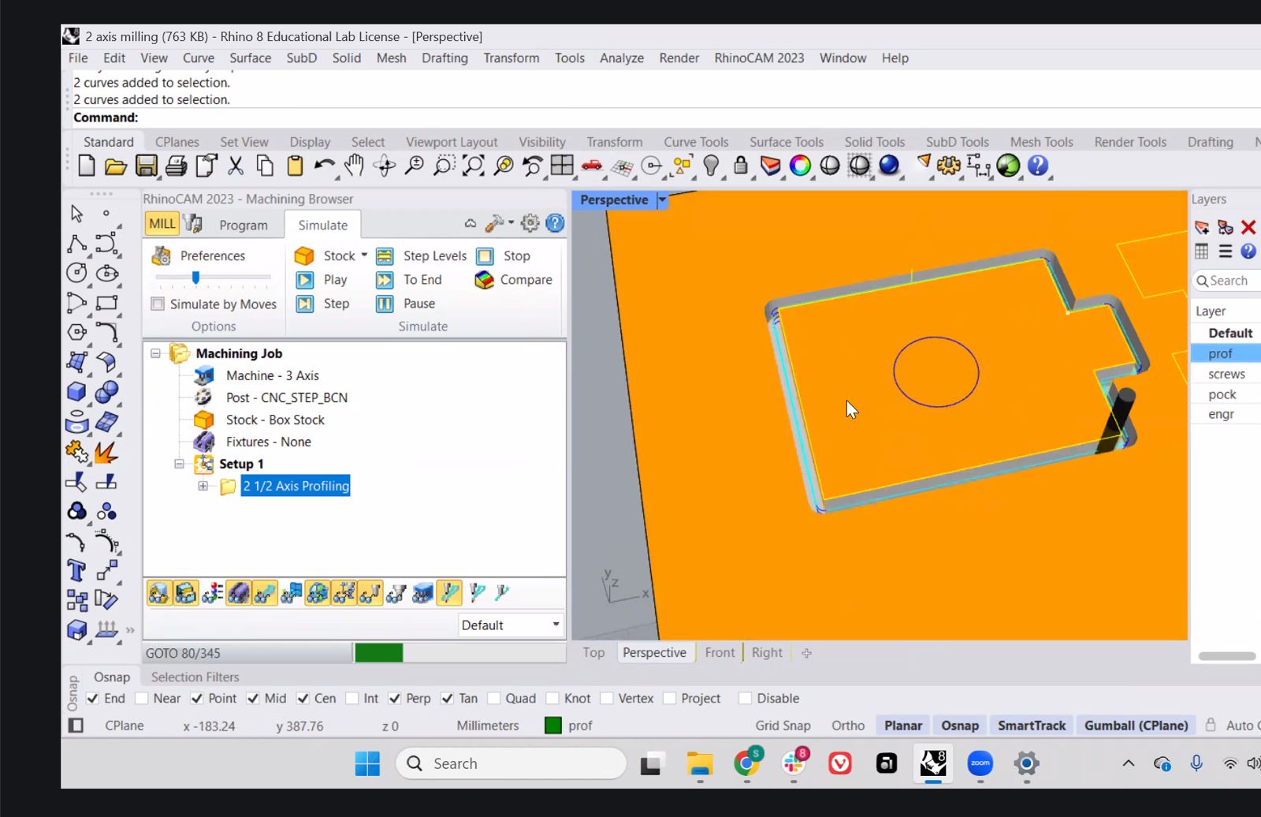Click the blue help icon in RhinoCAM browser
Image resolution: width=1261 pixels, height=817 pixels.
click(556, 224)
